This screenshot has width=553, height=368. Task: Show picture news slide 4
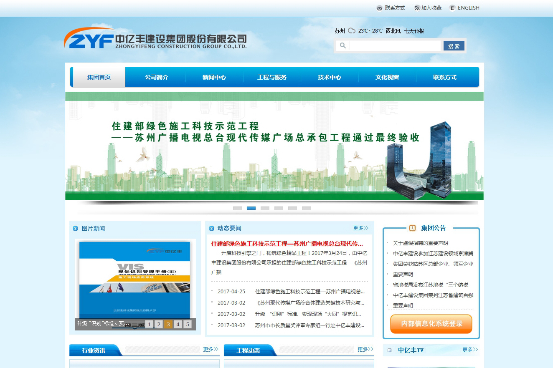[178, 324]
